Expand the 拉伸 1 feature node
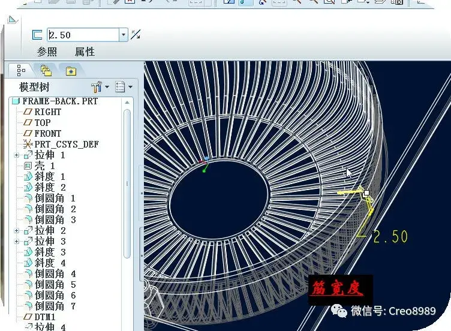Viewport: 451px width, 331px height. click(17, 155)
